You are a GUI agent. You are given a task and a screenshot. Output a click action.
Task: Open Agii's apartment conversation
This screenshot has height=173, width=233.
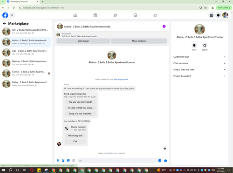pos(26,53)
